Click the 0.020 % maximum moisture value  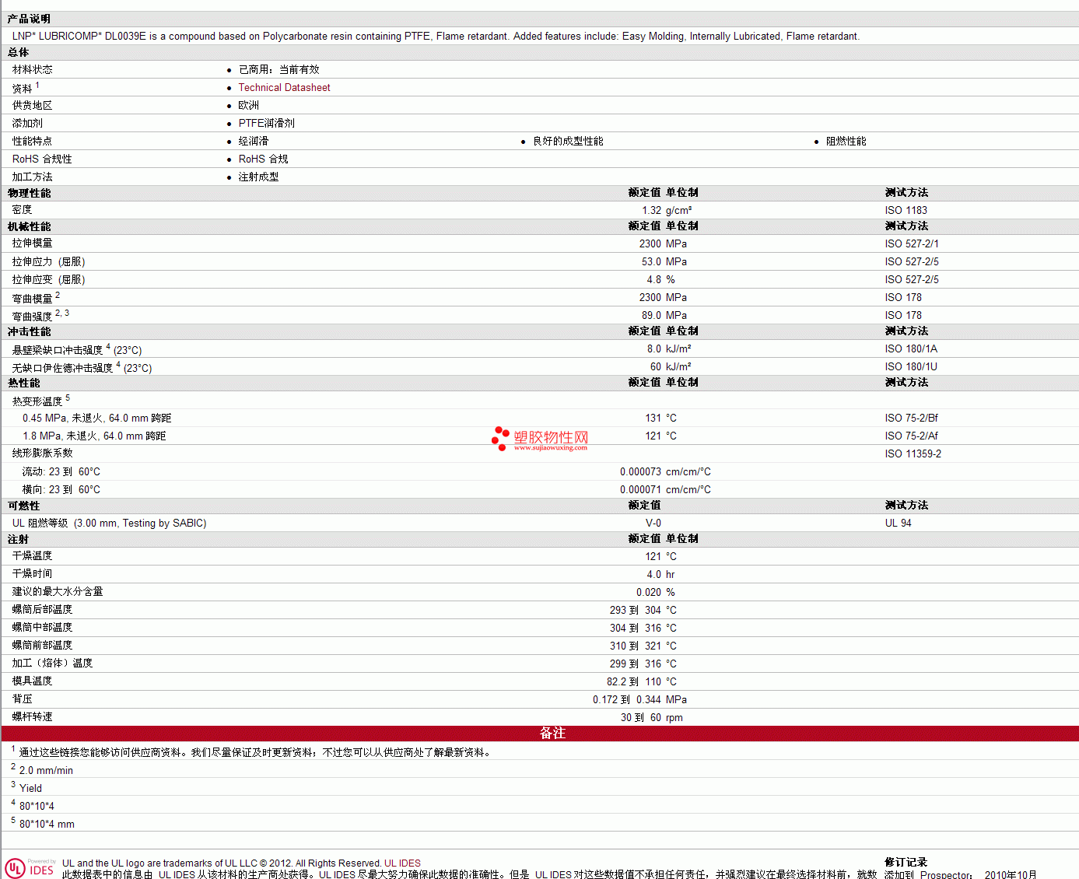(656, 593)
